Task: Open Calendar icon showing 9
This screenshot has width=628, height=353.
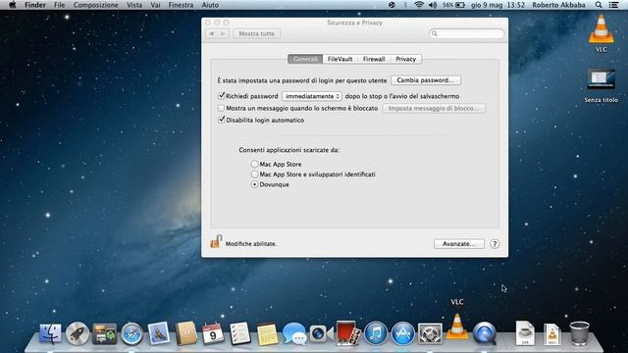Action: click(213, 333)
